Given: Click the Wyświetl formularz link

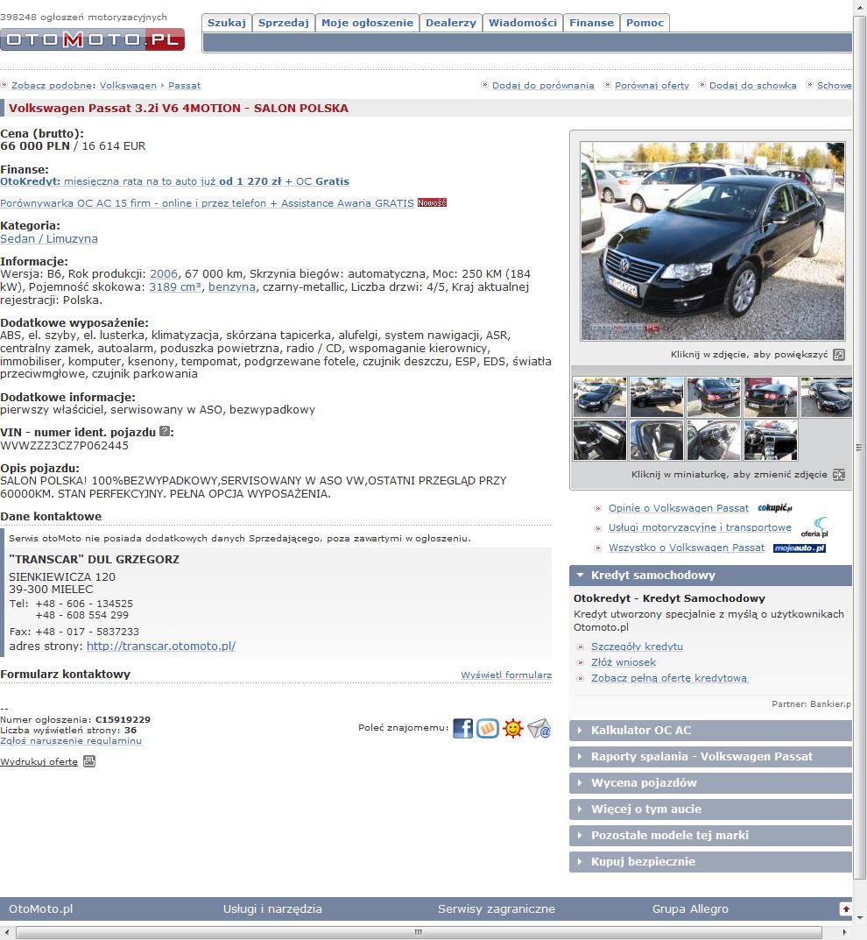Looking at the screenshot, I should (505, 675).
